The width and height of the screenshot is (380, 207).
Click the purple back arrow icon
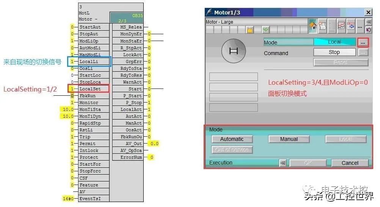369,30
